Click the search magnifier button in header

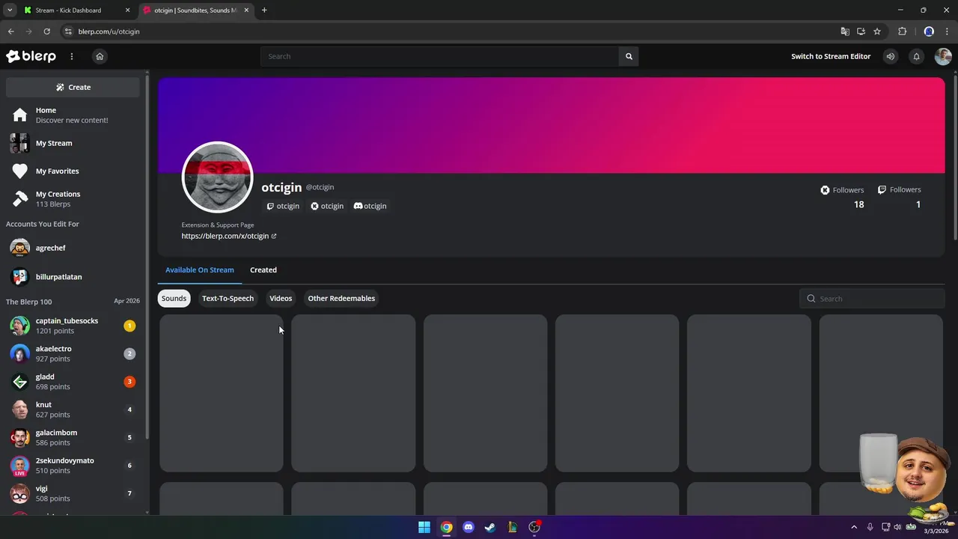pos(629,56)
